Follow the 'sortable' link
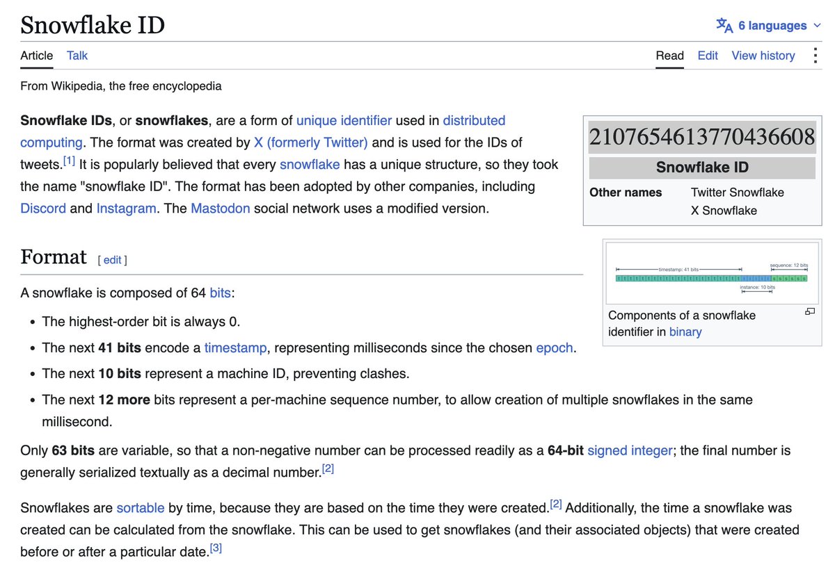Viewport: 835px width, 572px height. click(x=139, y=508)
